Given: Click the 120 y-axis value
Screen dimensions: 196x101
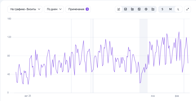Looking at the screenshot, I should click(9, 37).
